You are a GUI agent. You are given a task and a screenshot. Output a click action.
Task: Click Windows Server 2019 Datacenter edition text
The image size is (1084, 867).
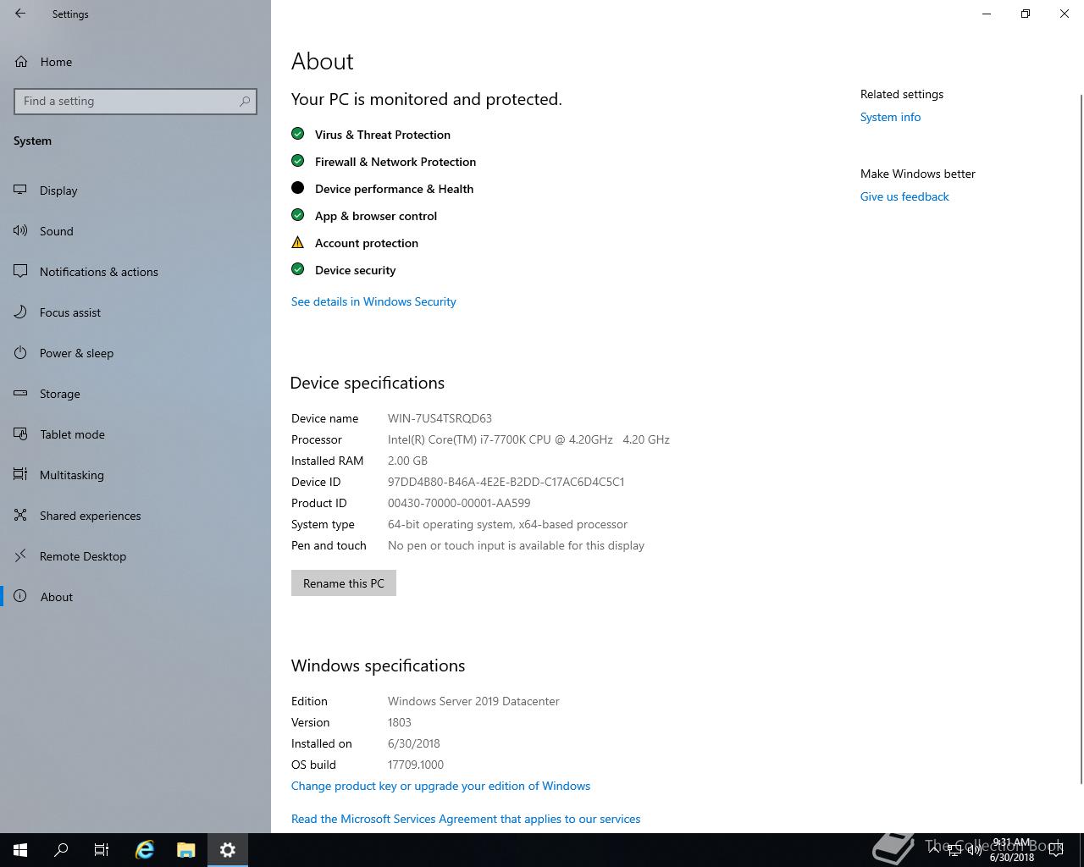[473, 701]
